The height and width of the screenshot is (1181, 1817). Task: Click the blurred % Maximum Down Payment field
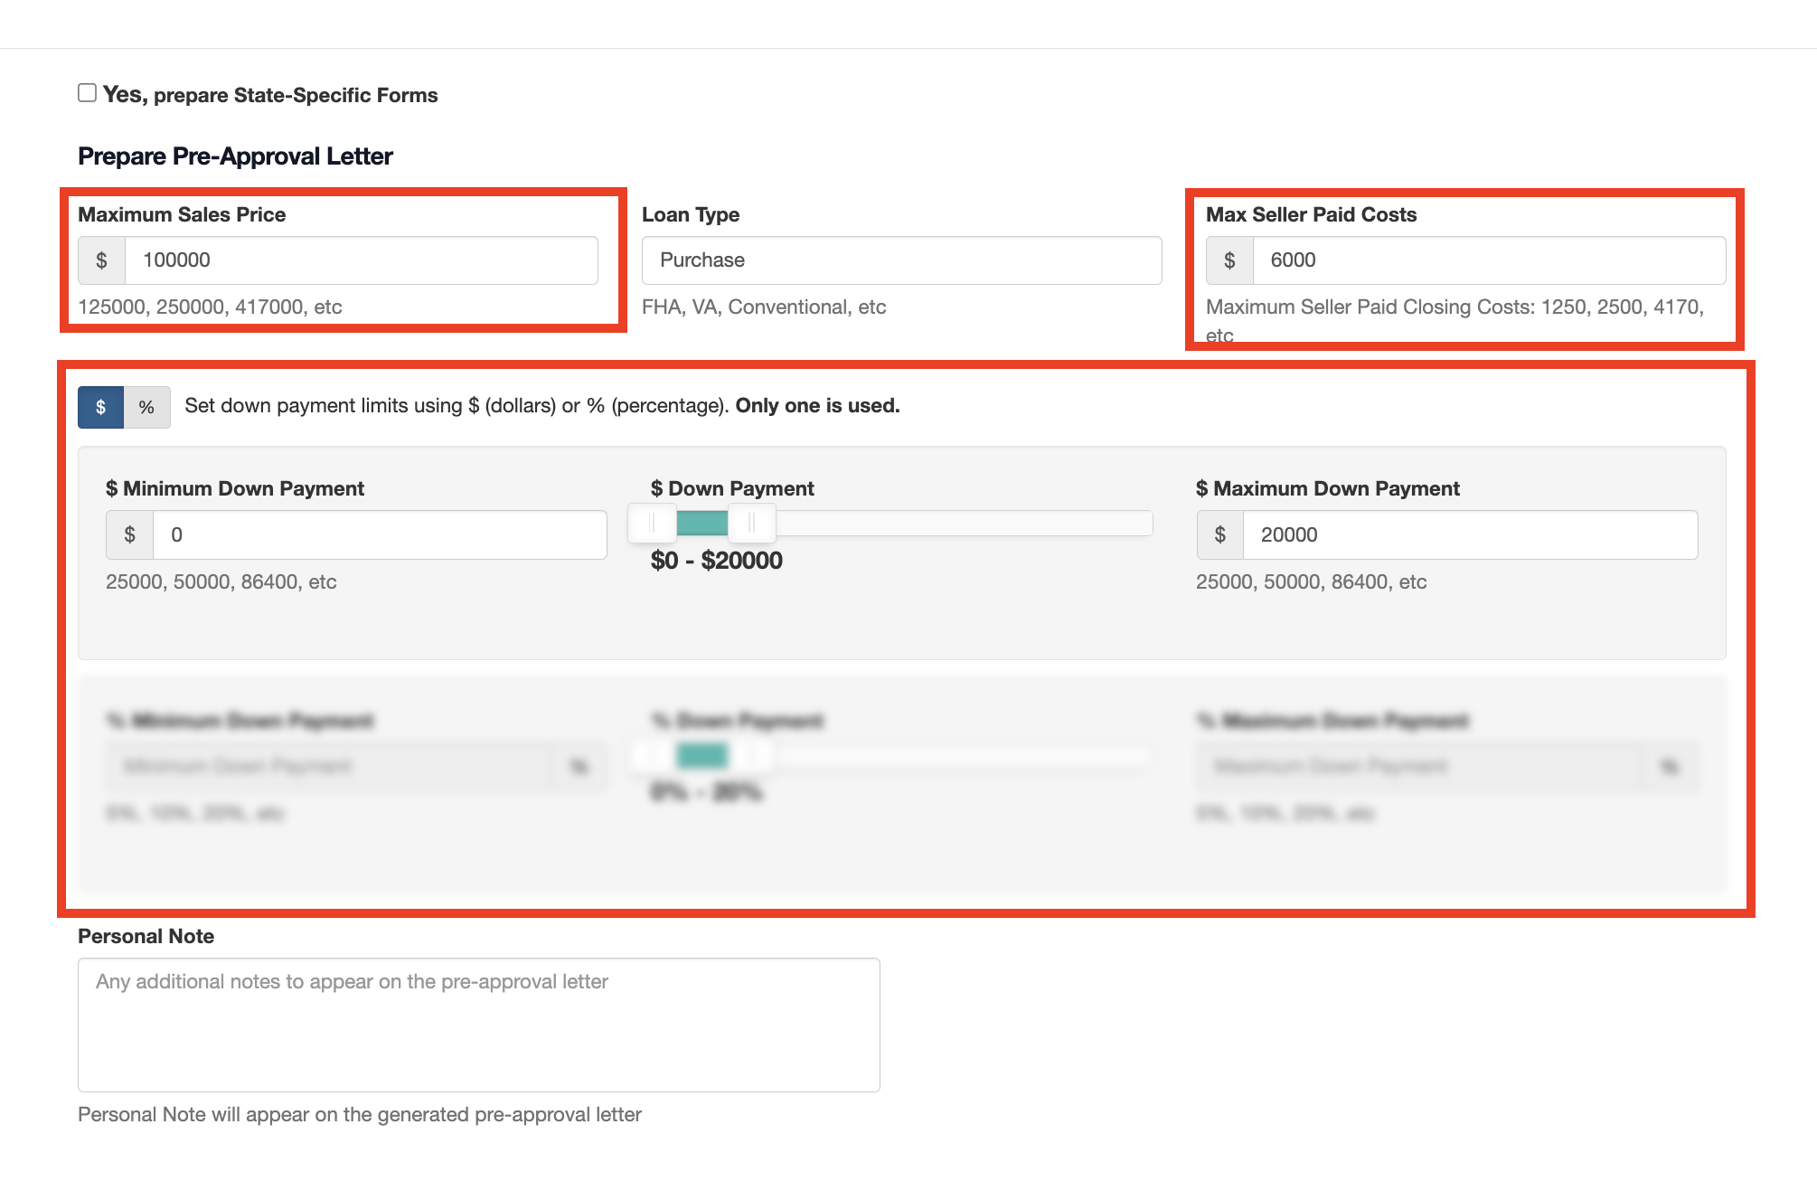pyautogui.click(x=1420, y=767)
